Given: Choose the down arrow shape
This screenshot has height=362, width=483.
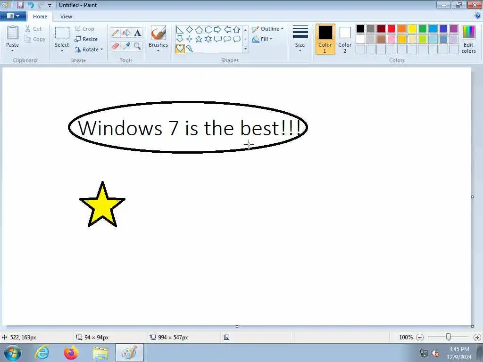Looking at the screenshot, I should tap(180, 39).
